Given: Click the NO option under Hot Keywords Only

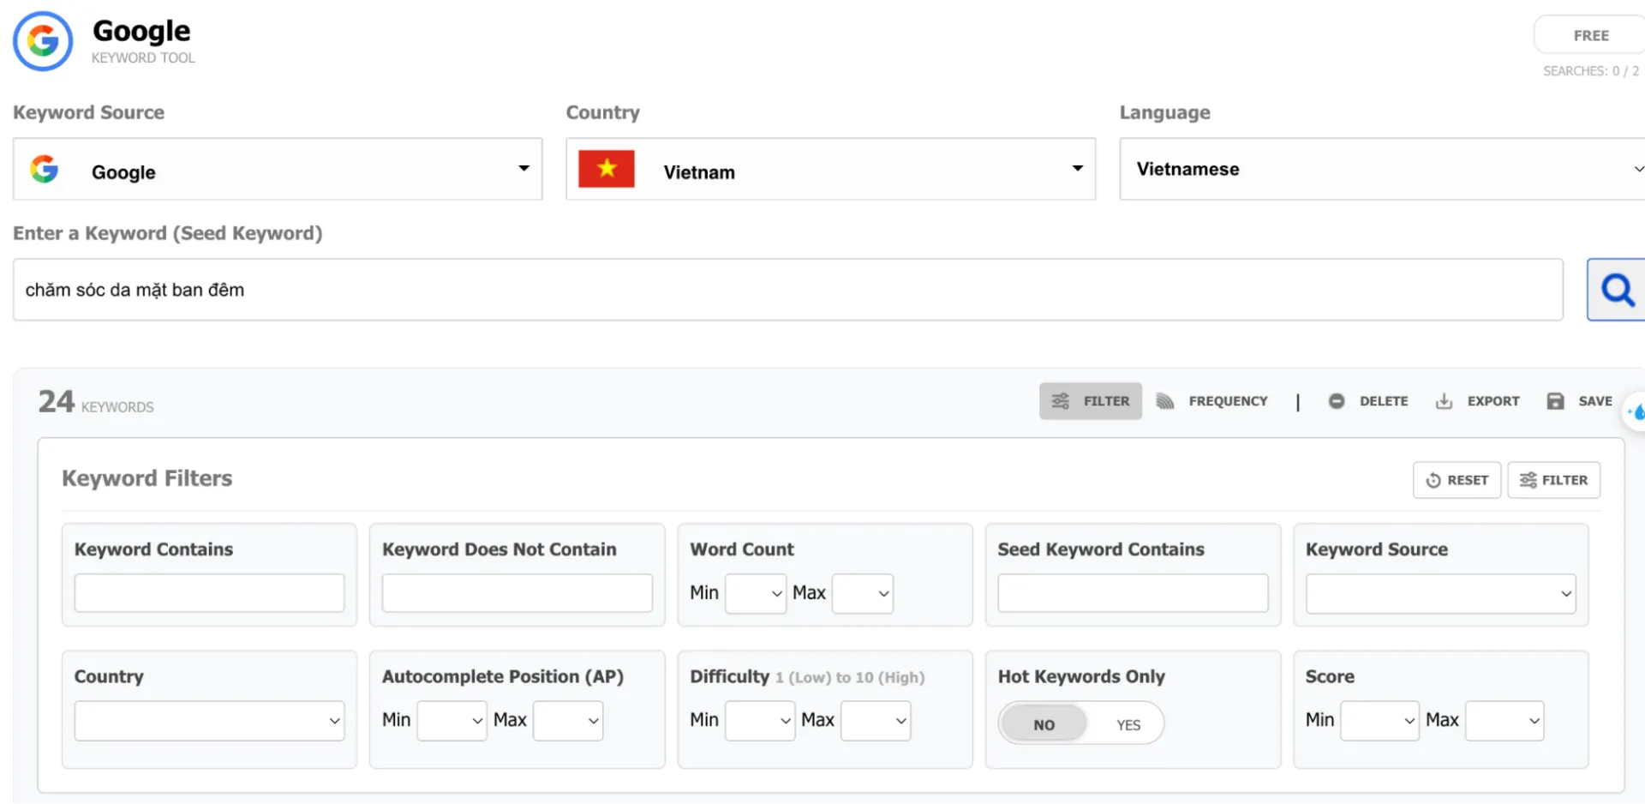Looking at the screenshot, I should 1043,723.
